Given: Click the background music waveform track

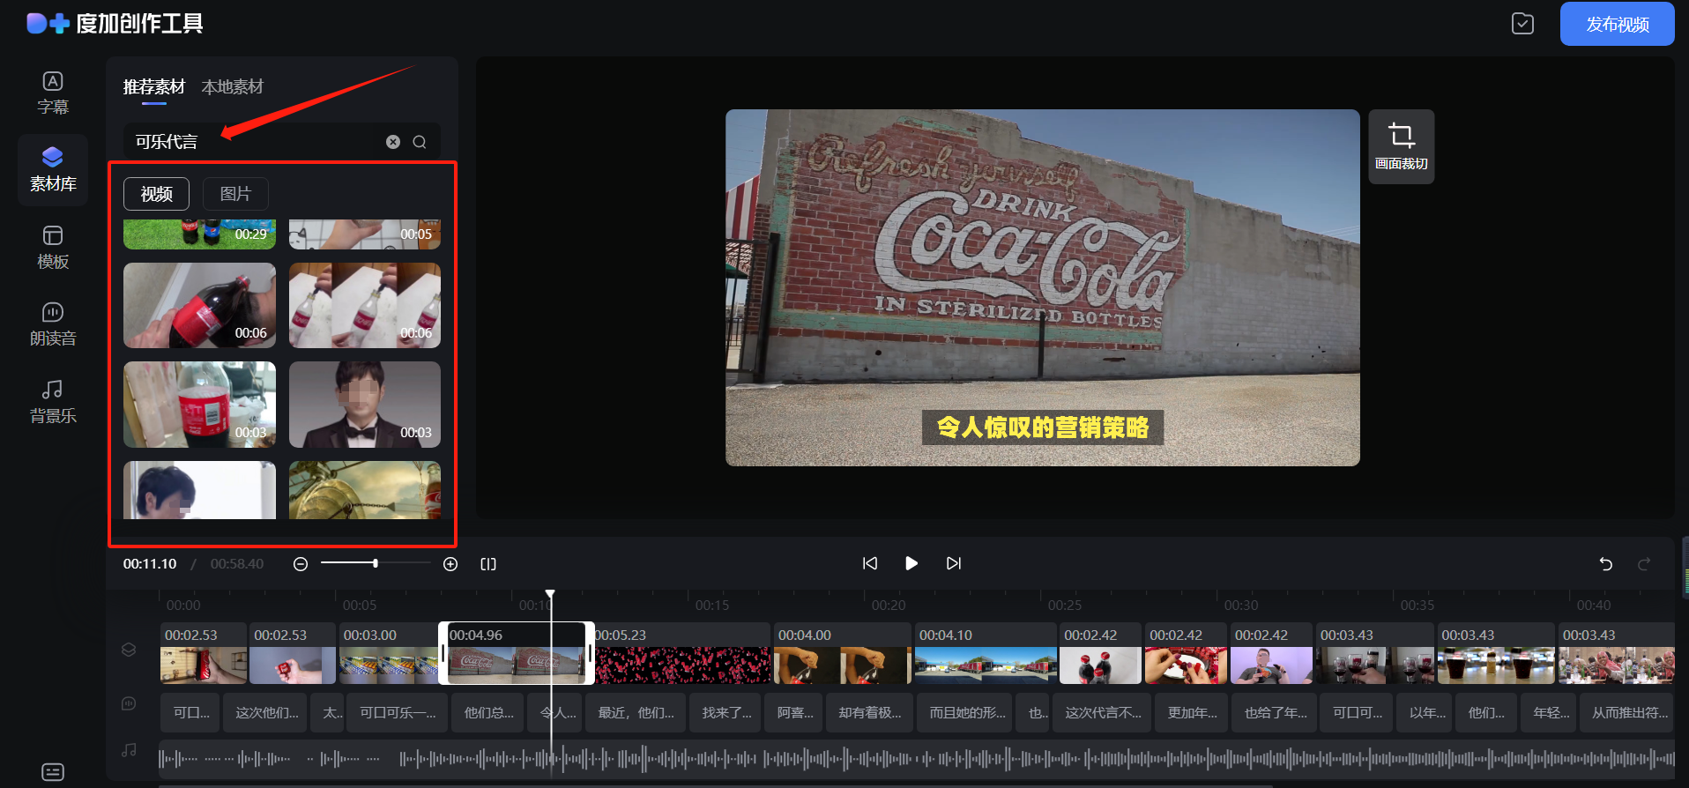Looking at the screenshot, I should point(917,758).
